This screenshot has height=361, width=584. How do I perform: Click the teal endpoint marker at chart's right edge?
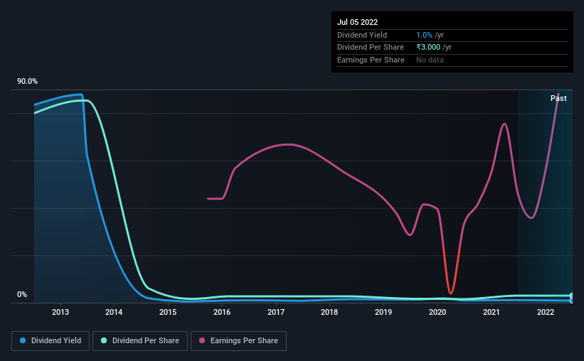pos(571,296)
